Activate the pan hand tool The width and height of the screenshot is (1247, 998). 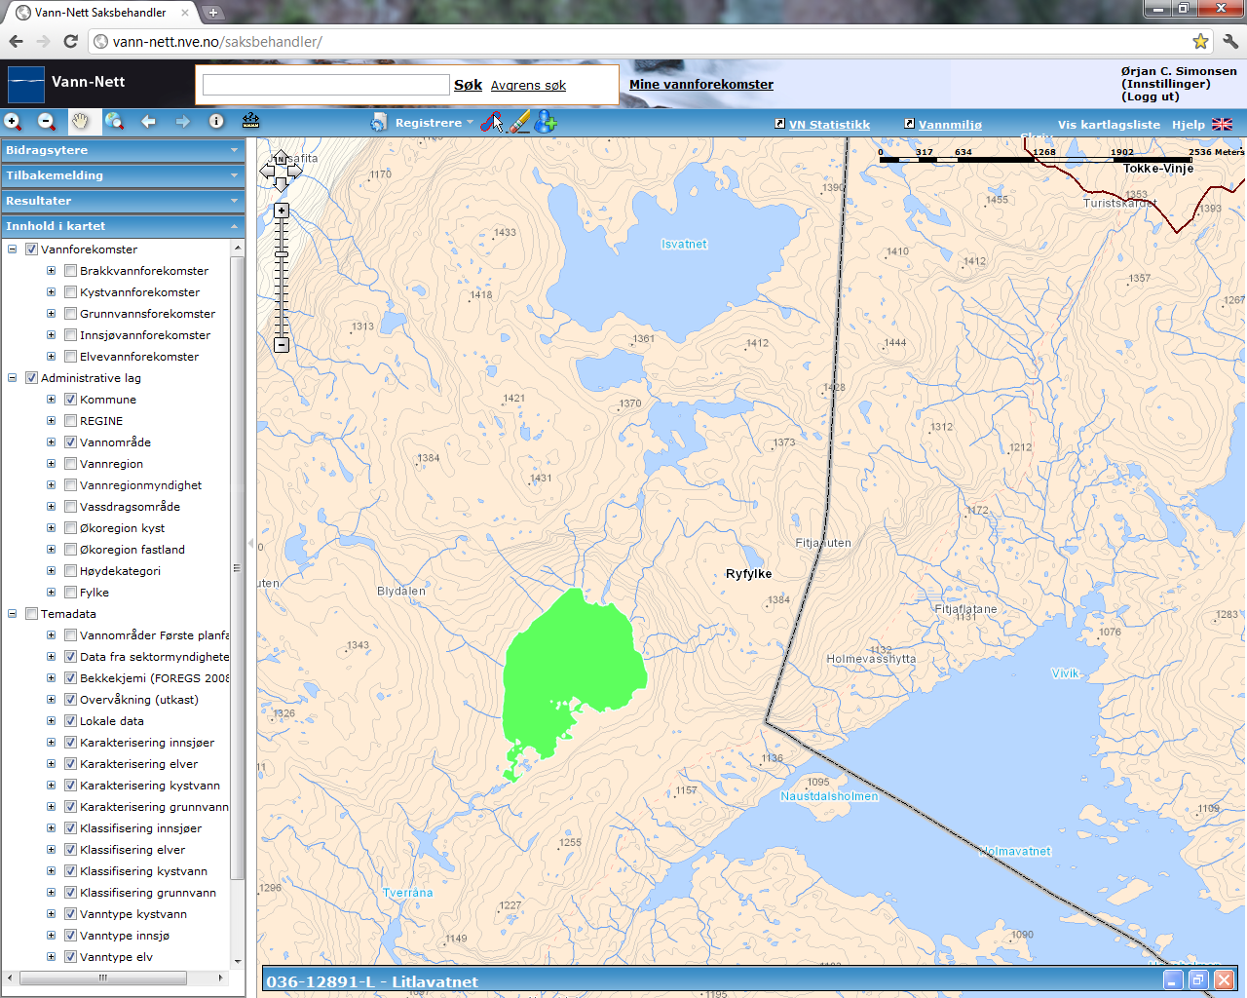[80, 122]
